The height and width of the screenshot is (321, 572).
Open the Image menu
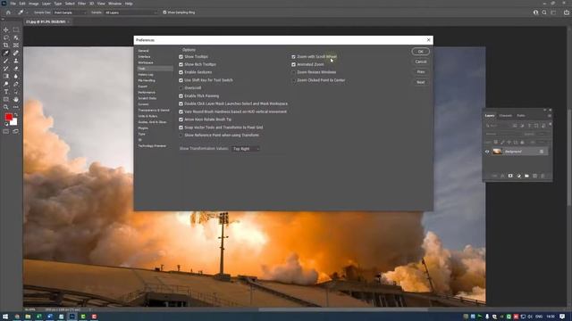(x=34, y=4)
